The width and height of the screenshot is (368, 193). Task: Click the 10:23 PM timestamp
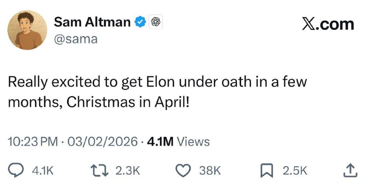point(32,142)
